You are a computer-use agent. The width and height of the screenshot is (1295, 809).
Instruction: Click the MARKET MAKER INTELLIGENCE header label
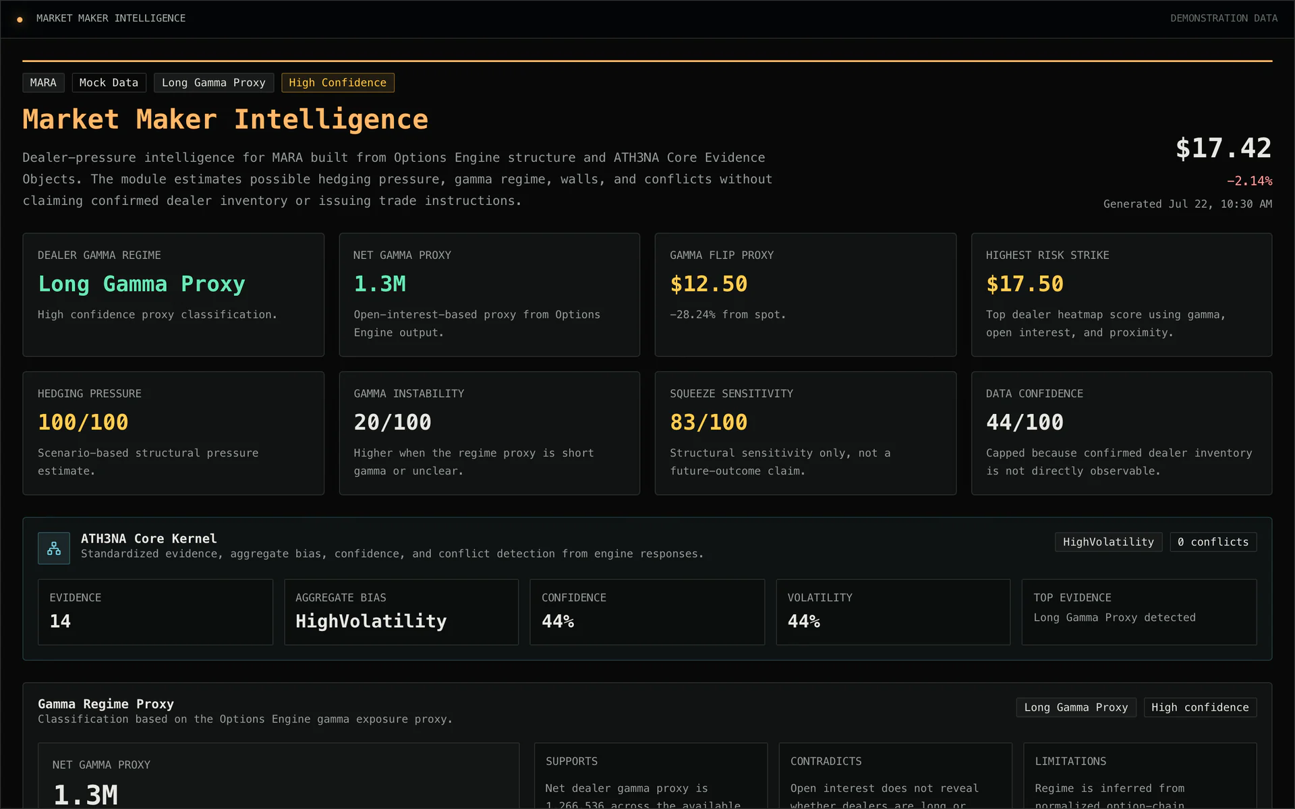tap(111, 18)
